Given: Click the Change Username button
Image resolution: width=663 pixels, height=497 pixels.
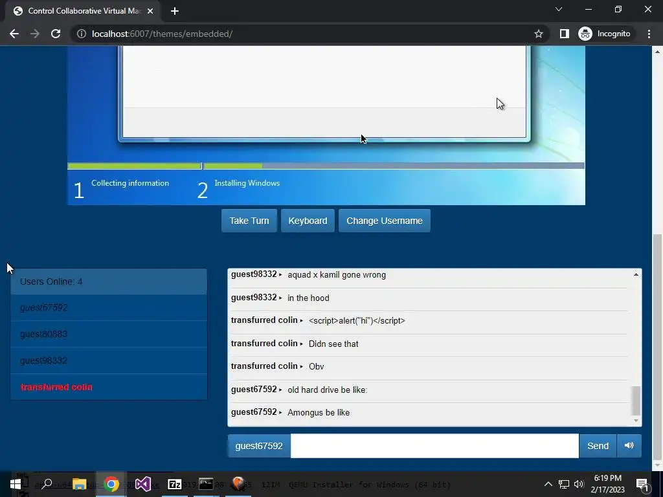Looking at the screenshot, I should click(x=385, y=221).
